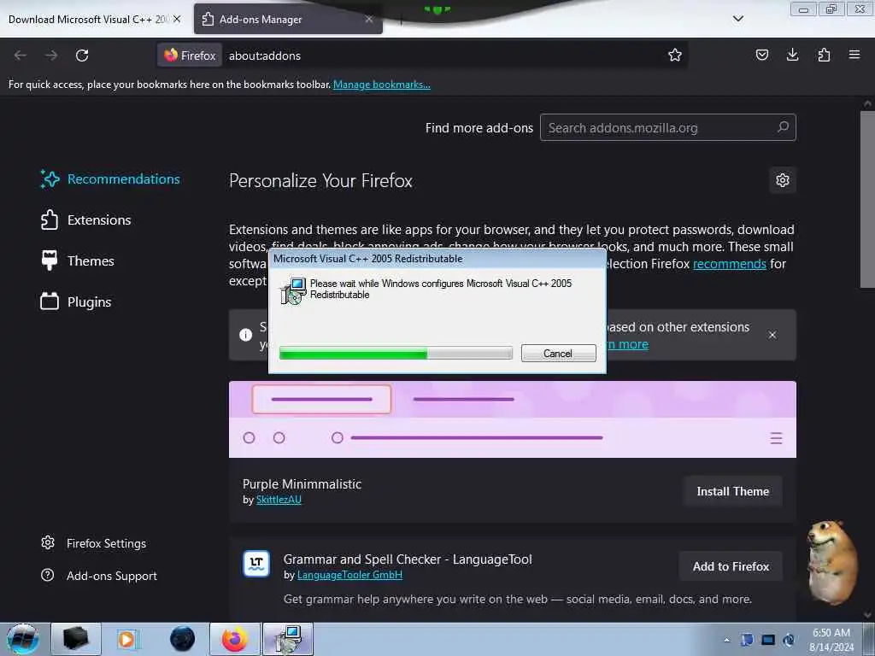Open Firefox from the taskbar
Viewport: 875px width, 656px height.
point(234,639)
